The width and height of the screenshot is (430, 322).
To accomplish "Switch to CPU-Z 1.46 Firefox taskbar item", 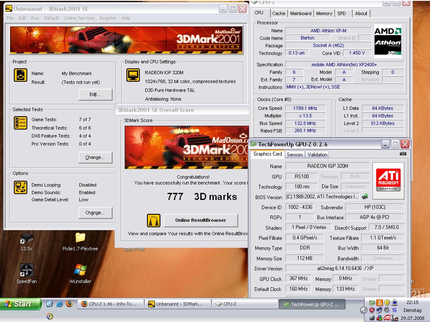I will click(x=110, y=304).
